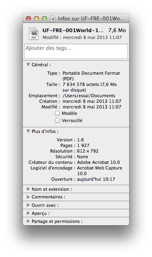
Task: Enable the Verrouillé checkbox
Action: 57,120
